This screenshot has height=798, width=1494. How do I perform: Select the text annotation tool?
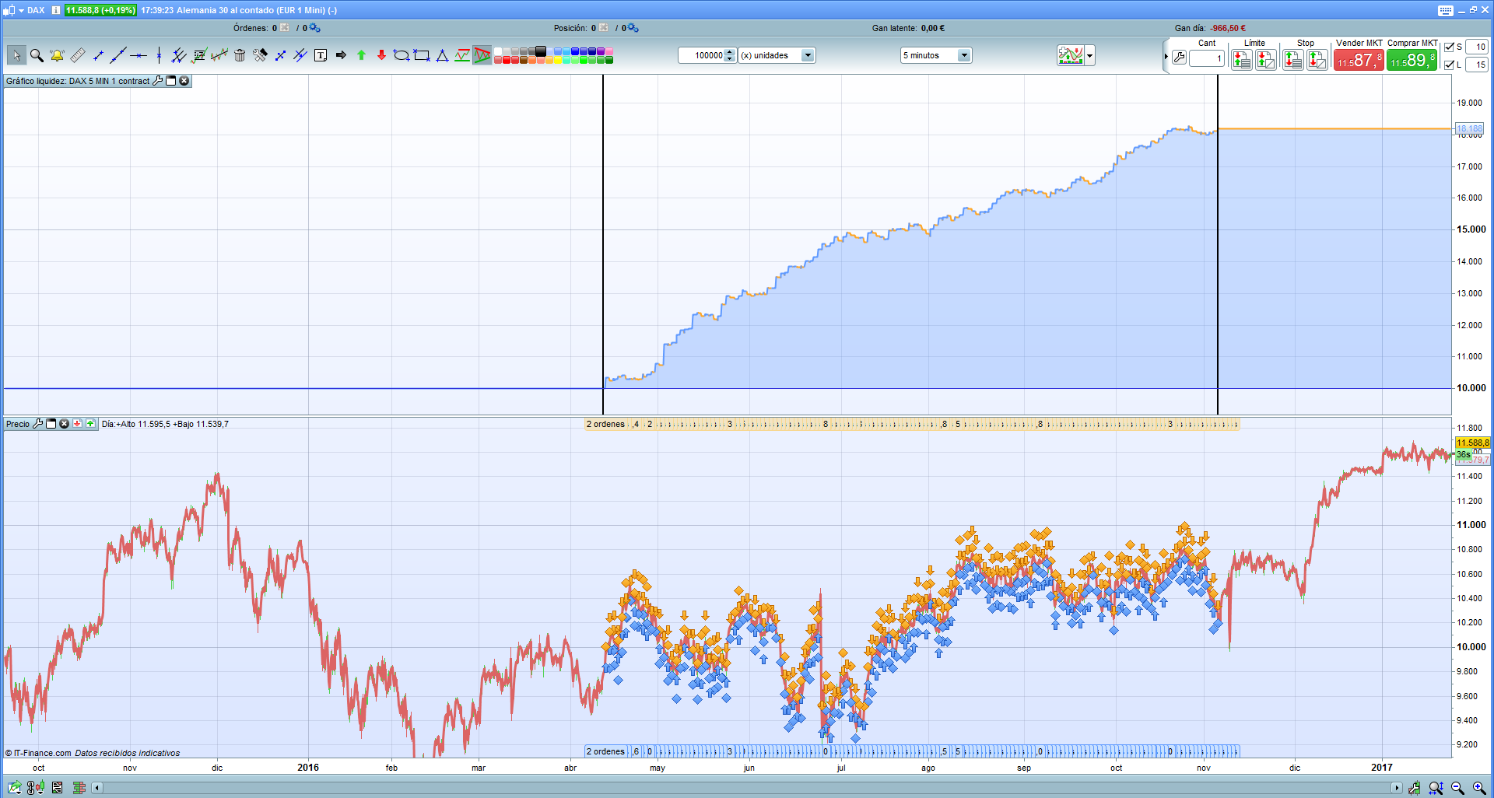coord(321,55)
